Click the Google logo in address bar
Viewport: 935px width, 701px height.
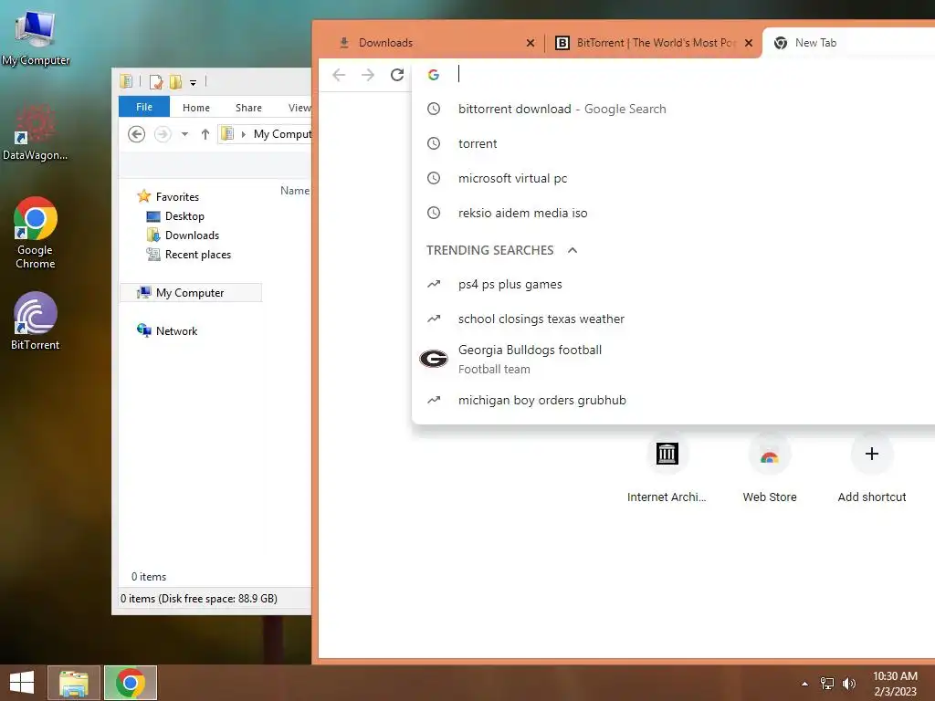click(x=434, y=75)
